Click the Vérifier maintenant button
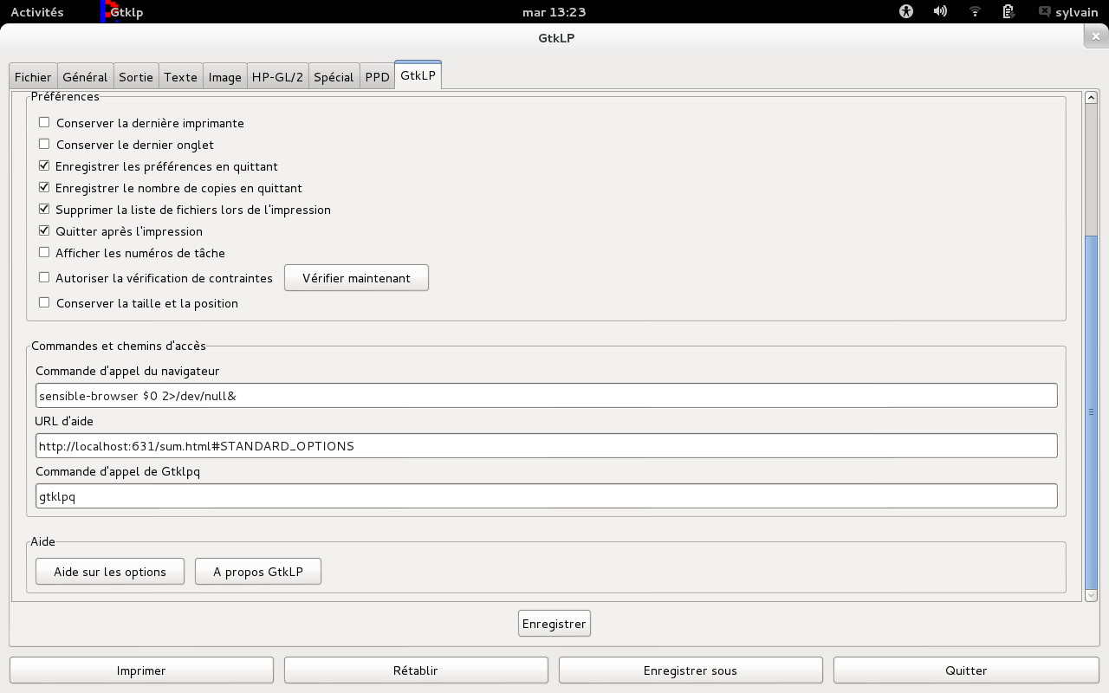1109x693 pixels. tap(356, 278)
